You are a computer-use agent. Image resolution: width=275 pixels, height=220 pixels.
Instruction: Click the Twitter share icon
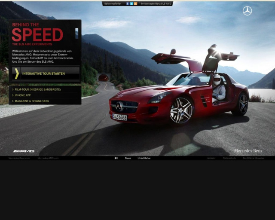click(131, 3)
